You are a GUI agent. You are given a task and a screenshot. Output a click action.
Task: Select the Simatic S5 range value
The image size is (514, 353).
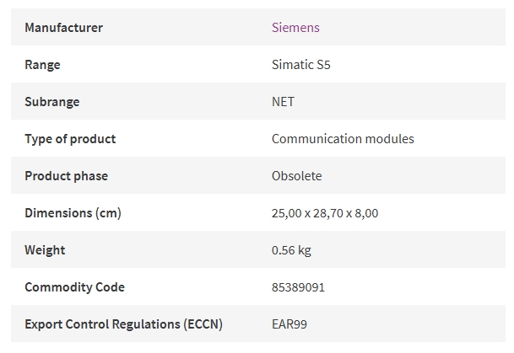coord(301,64)
